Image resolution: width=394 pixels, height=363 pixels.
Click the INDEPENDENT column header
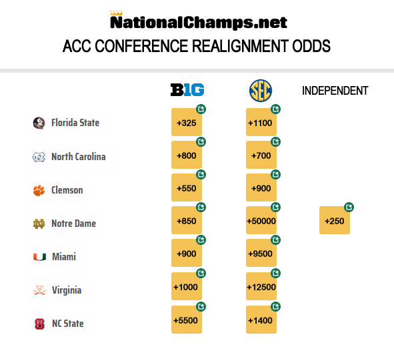[335, 91]
